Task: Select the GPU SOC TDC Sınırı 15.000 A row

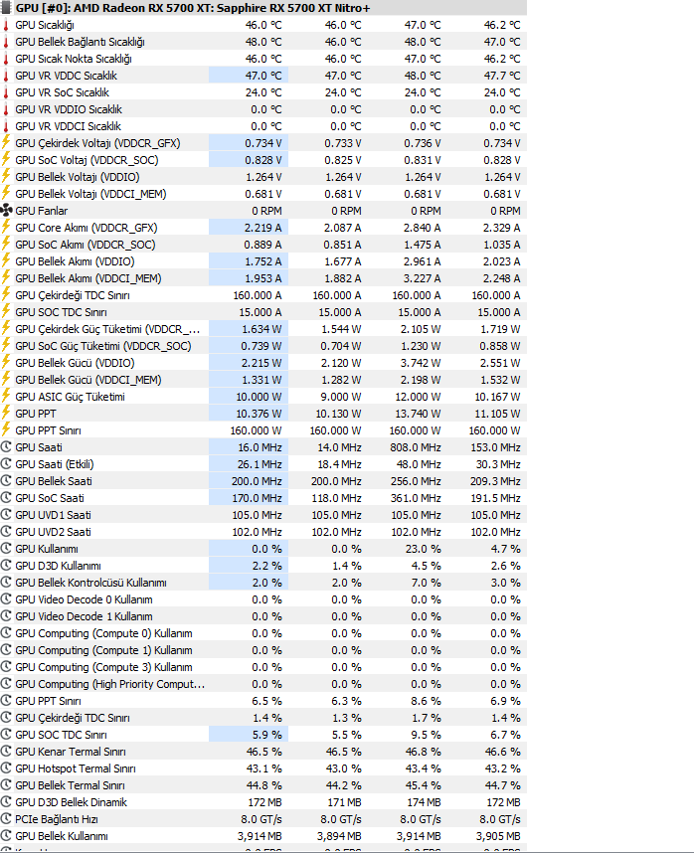Action: click(x=263, y=312)
